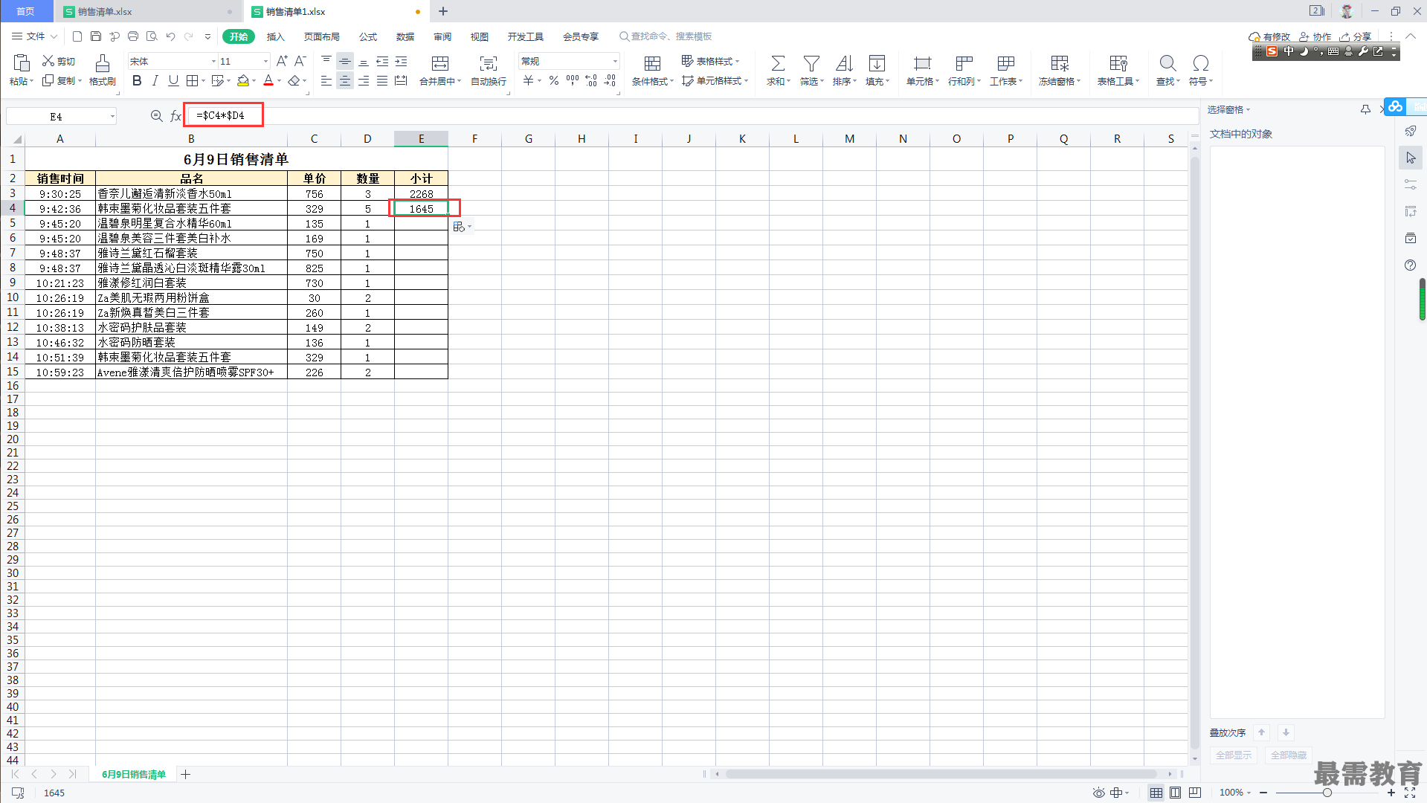This screenshot has width=1427, height=803.
Task: Click the 有修改 status button
Action: click(x=1269, y=36)
